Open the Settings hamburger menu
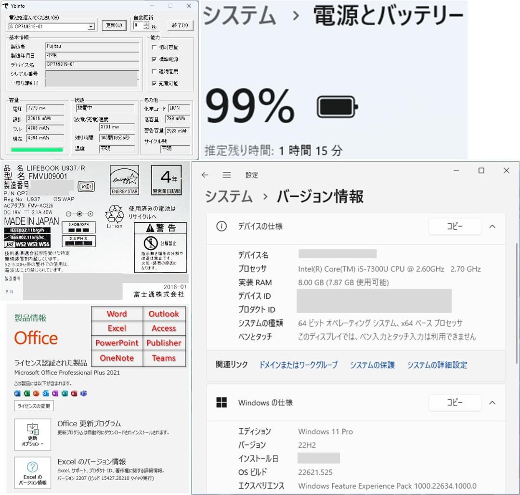Viewport: 520px width, 495px height. pyautogui.click(x=227, y=175)
